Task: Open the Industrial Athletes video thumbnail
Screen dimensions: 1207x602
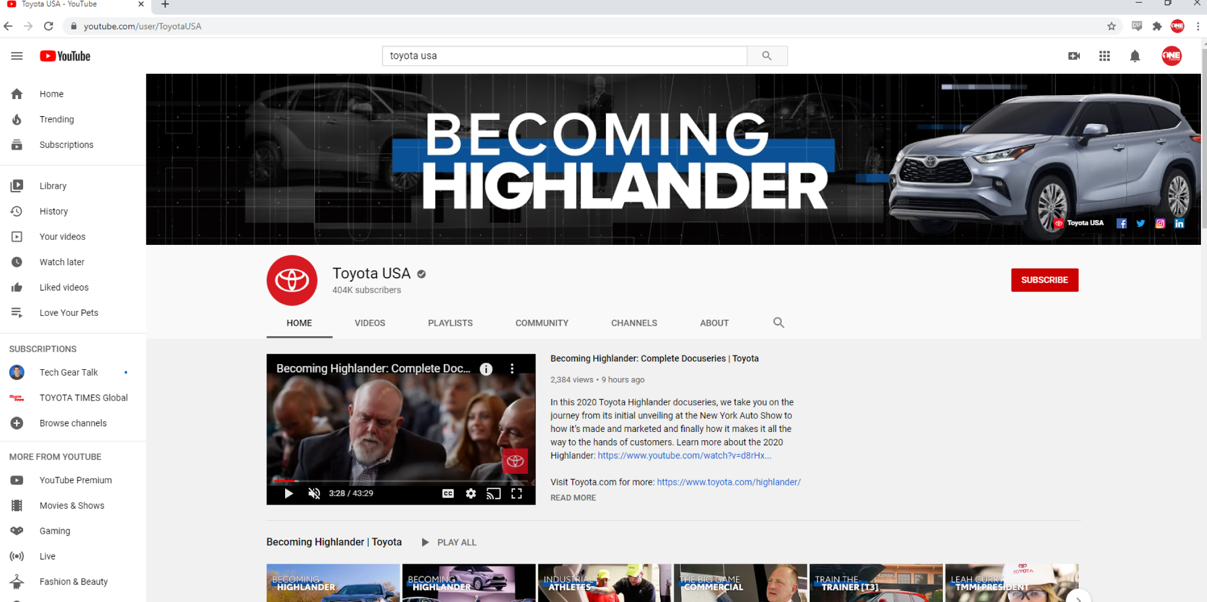Action: [x=604, y=583]
